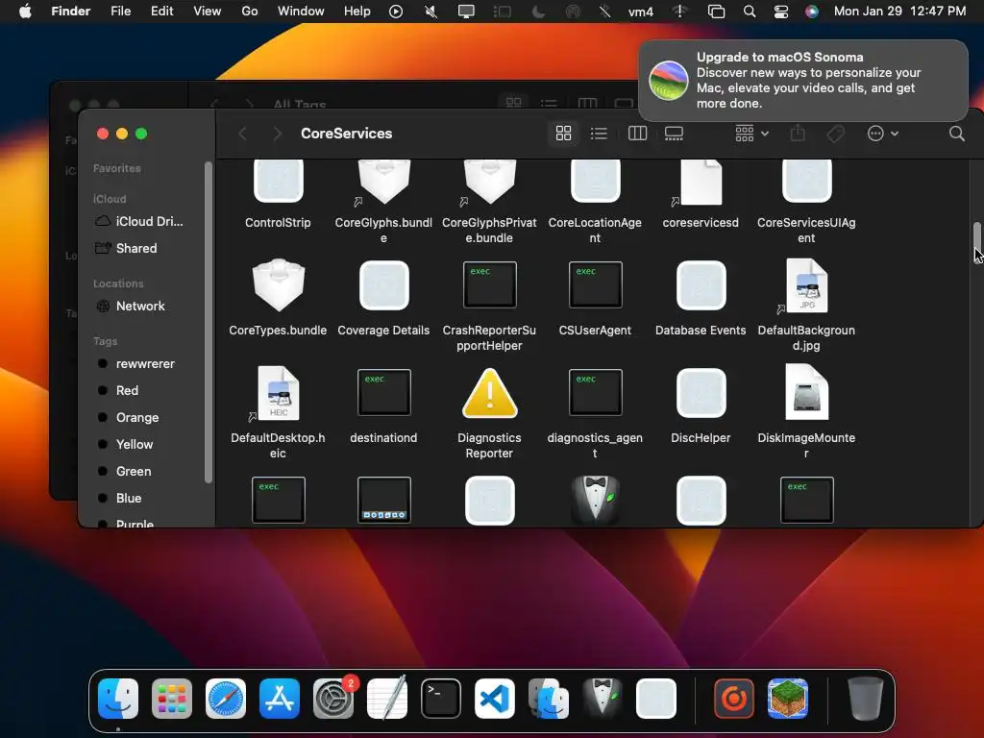This screenshot has width=984, height=738.
Task: Switch to list view in CoreServices toolbar
Action: point(599,133)
